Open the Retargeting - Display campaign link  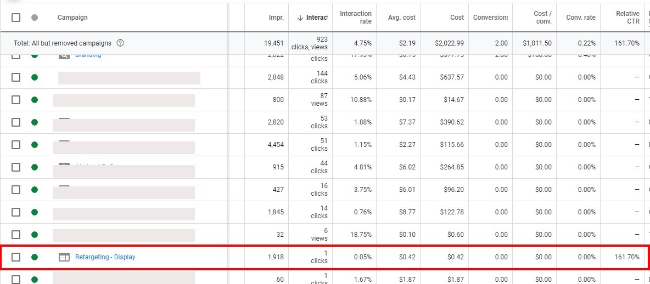coord(105,257)
